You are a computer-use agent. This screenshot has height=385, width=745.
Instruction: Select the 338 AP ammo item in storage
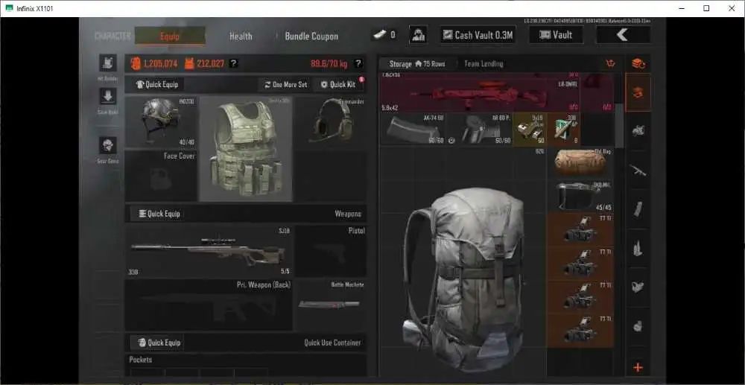coord(563,129)
